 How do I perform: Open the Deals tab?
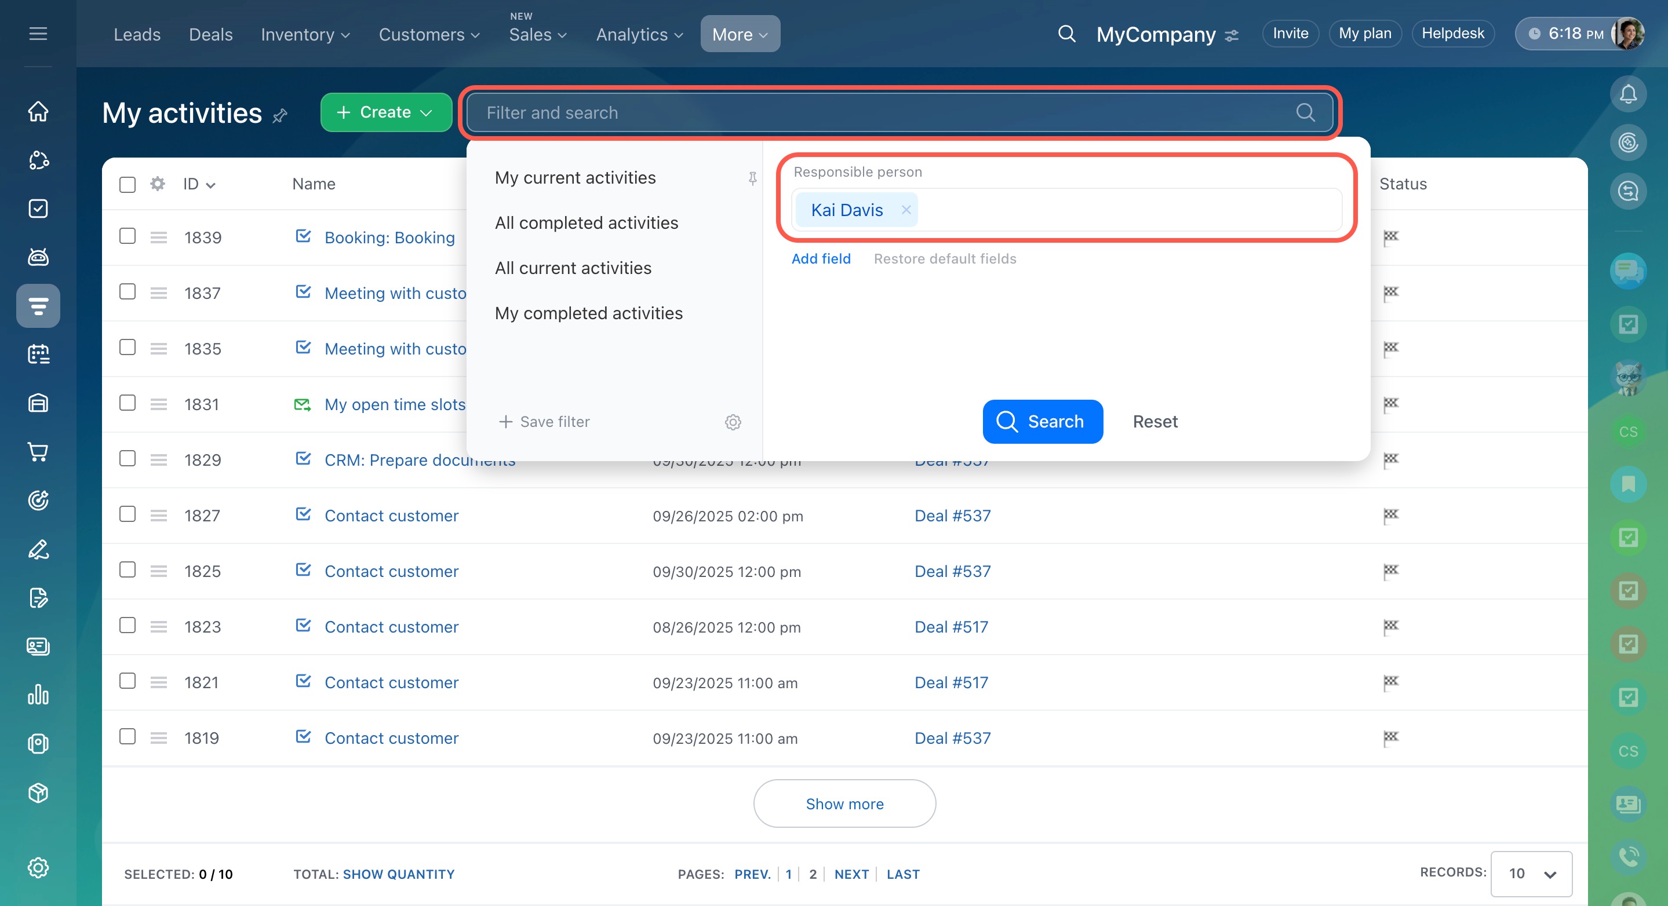210,34
